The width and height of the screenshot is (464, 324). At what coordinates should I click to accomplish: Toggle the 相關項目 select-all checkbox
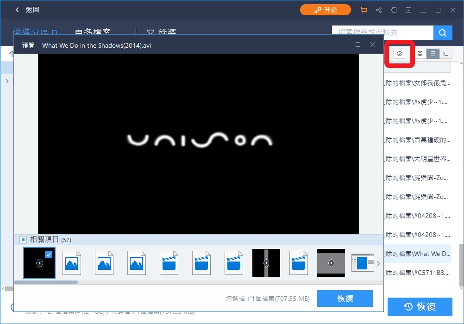pos(23,239)
